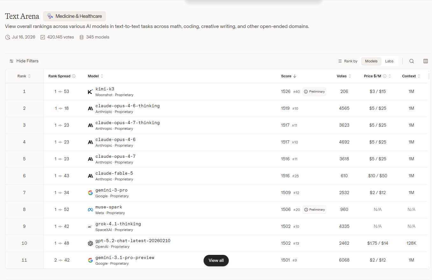Click the vote count 4565
The height and width of the screenshot is (280, 432).
(344, 108)
